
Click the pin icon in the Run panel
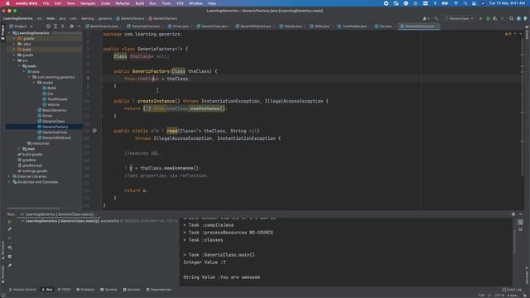pyautogui.click(x=9, y=266)
